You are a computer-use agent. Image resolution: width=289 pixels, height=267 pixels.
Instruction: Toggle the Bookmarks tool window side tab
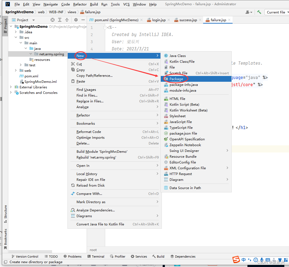pos(5,239)
